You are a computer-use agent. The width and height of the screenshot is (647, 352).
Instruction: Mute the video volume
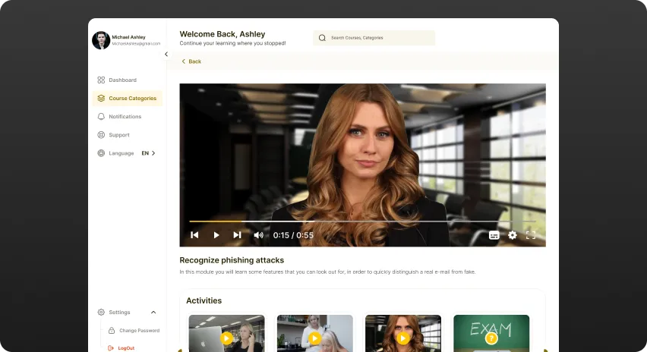click(258, 235)
